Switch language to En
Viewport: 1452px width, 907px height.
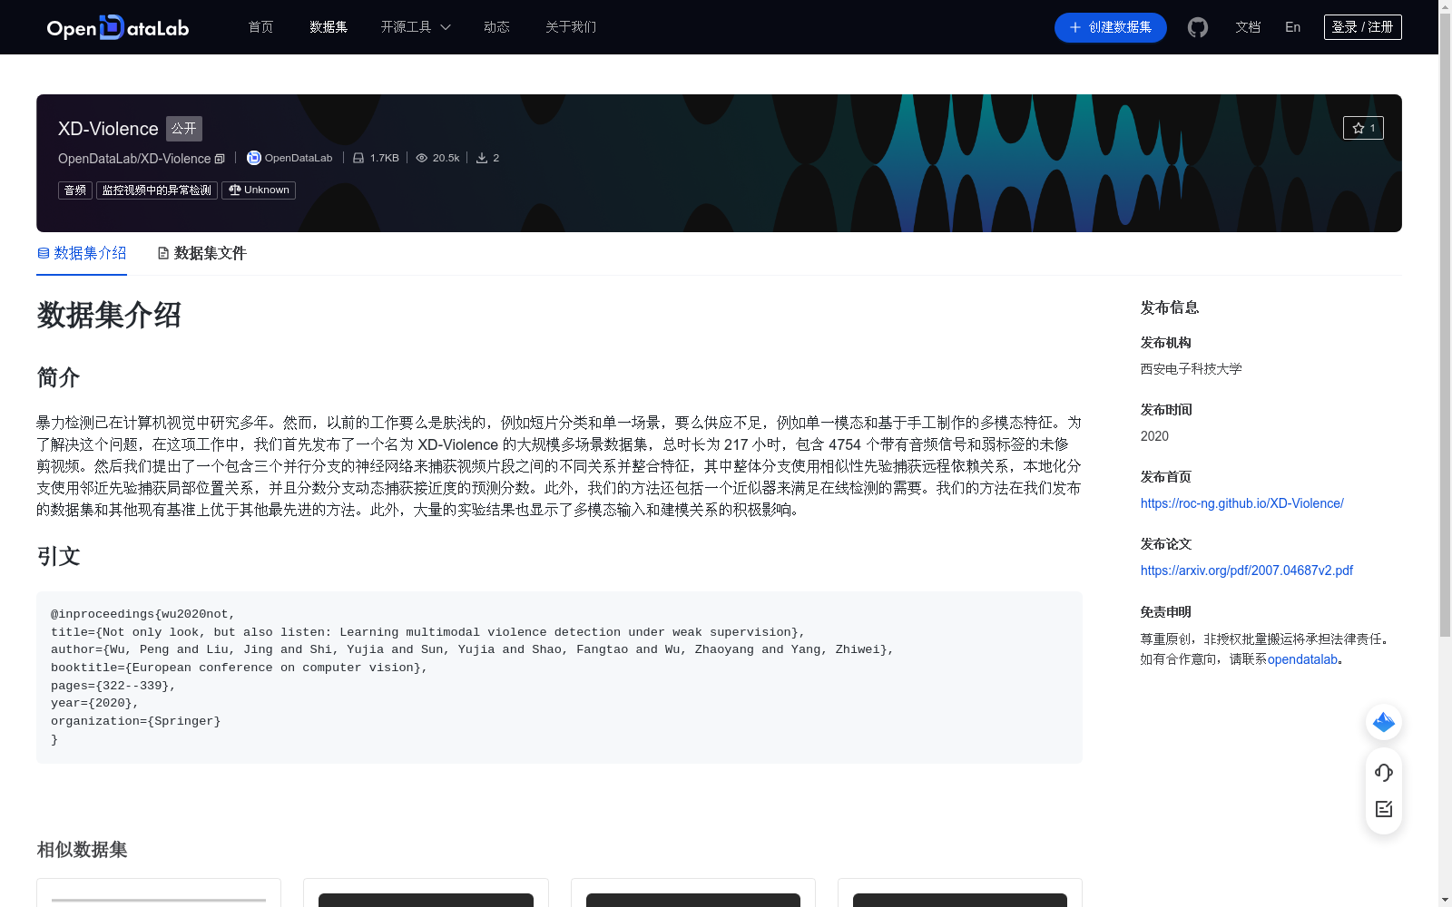pos(1293,27)
